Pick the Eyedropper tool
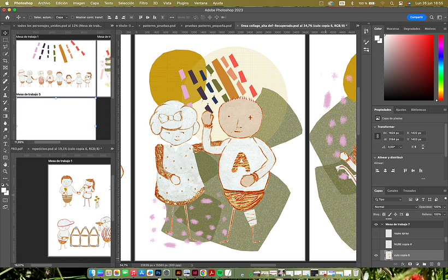Viewport: 448px width, 280px height. point(5,75)
